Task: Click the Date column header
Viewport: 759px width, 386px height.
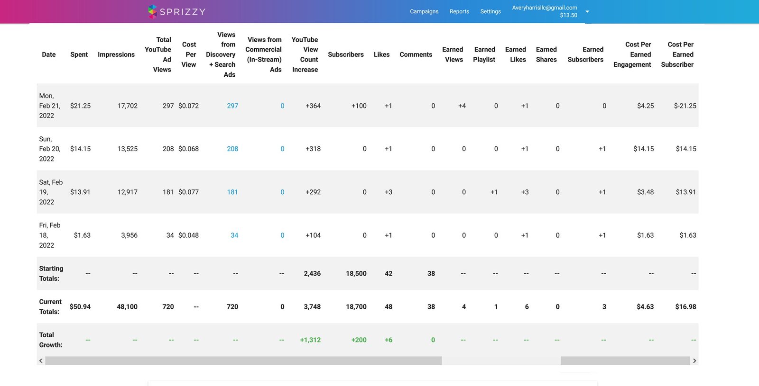Action: click(x=49, y=54)
